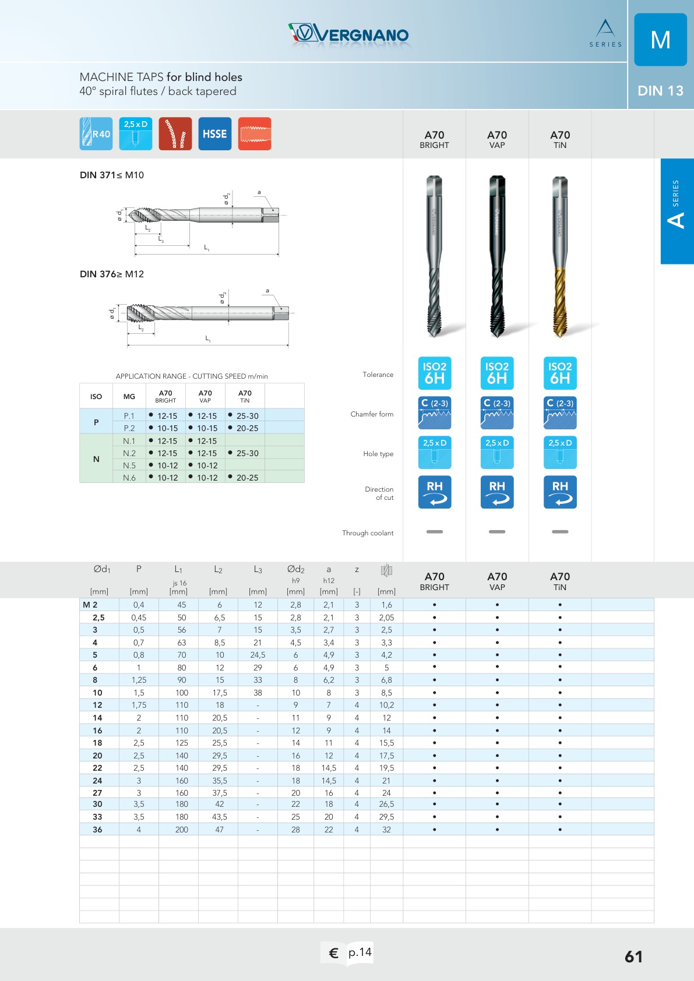Image resolution: width=694 pixels, height=981 pixels.
Task: Click ISO2 6H tolerance icon under A70 BRIGHT
Action: (435, 373)
